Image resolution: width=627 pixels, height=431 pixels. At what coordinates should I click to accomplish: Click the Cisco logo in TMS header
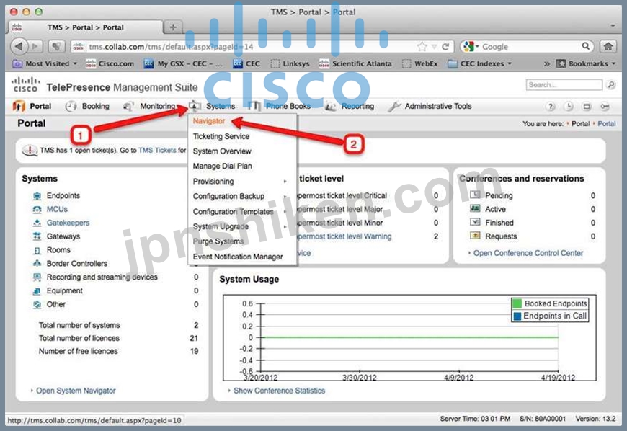(x=26, y=84)
